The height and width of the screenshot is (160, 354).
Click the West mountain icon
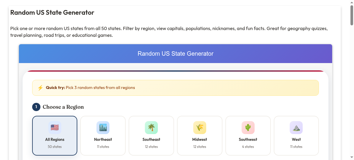pyautogui.click(x=296, y=128)
